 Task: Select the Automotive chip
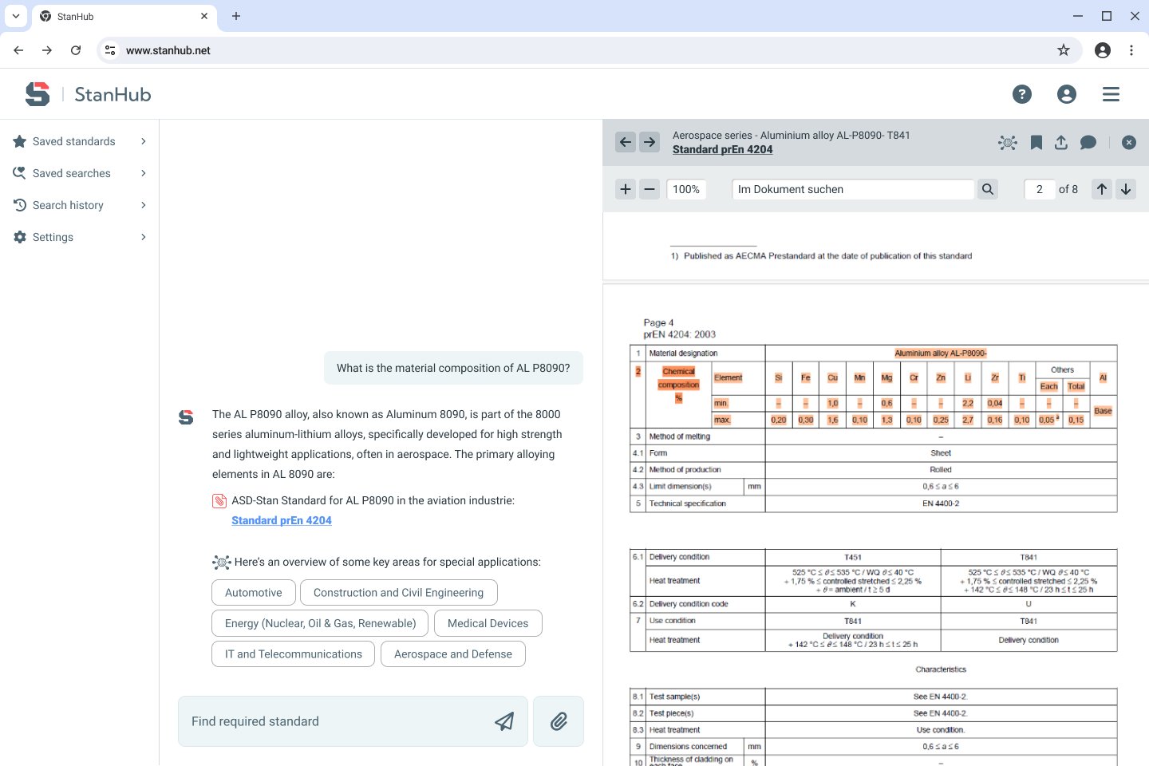[254, 593]
